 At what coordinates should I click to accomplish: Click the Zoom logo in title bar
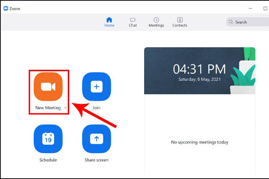pyautogui.click(x=6, y=9)
